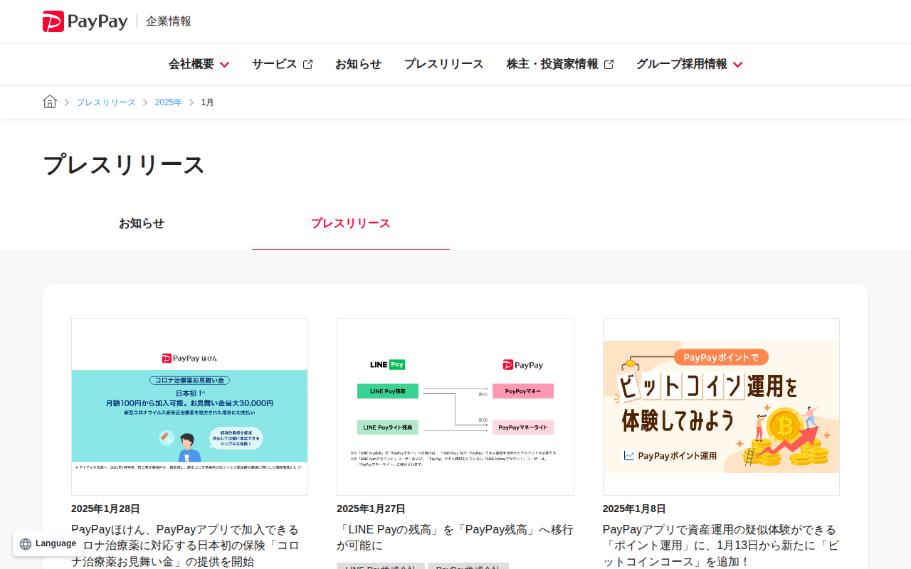Click the PayPay logo in the header
This screenshot has height=569, width=911.
coord(85,21)
